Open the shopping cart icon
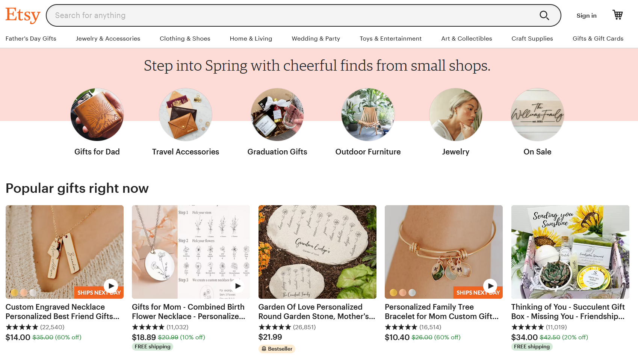The image size is (638, 357). (x=617, y=15)
